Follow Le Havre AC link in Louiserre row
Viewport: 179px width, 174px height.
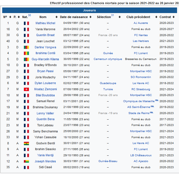pyautogui.click(x=141, y=83)
